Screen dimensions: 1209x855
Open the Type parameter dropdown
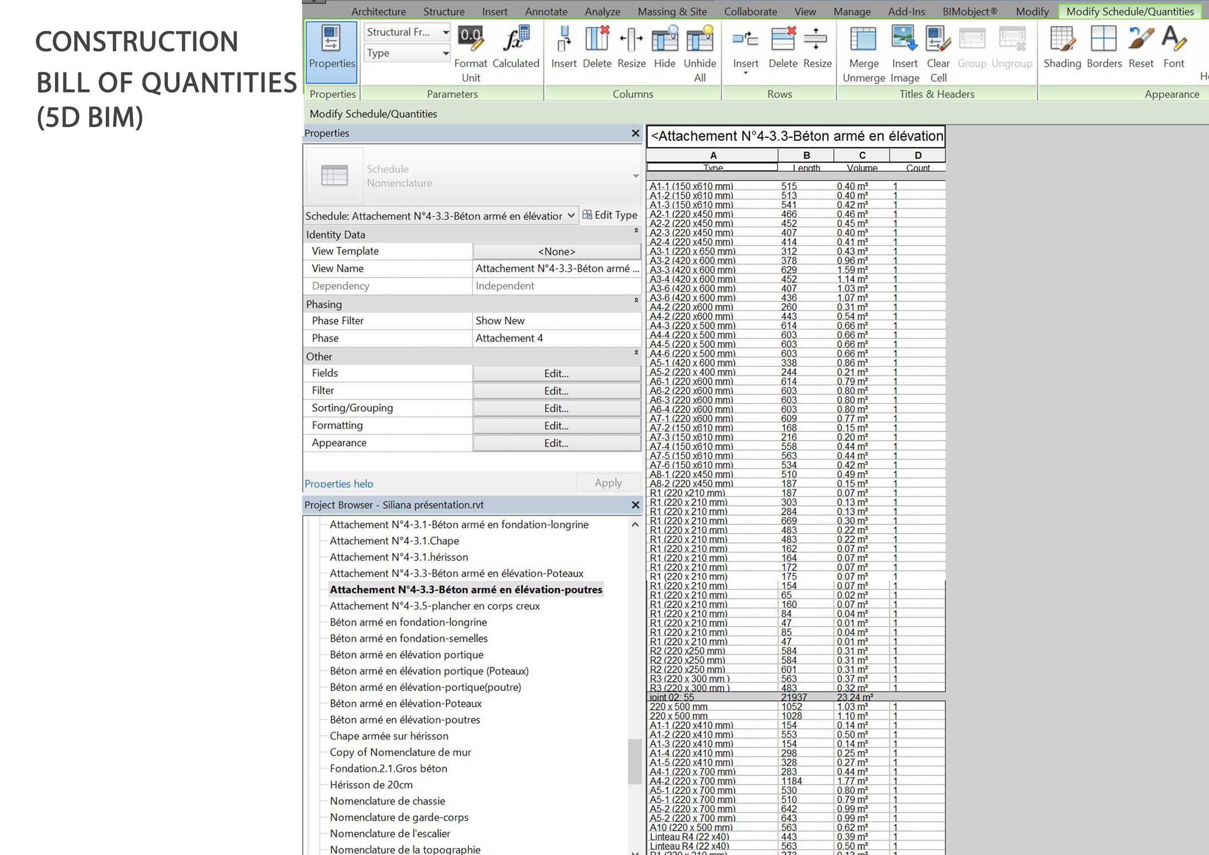407,53
